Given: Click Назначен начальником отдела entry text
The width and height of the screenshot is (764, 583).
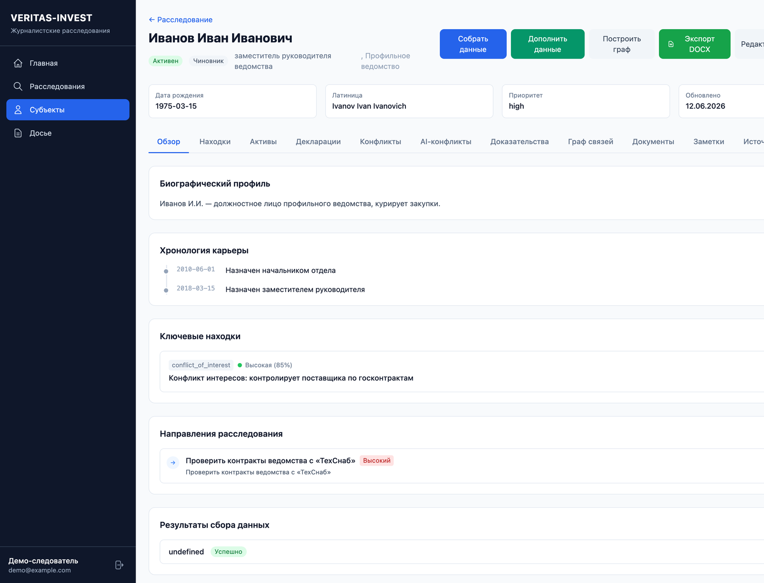Looking at the screenshot, I should tap(280, 271).
